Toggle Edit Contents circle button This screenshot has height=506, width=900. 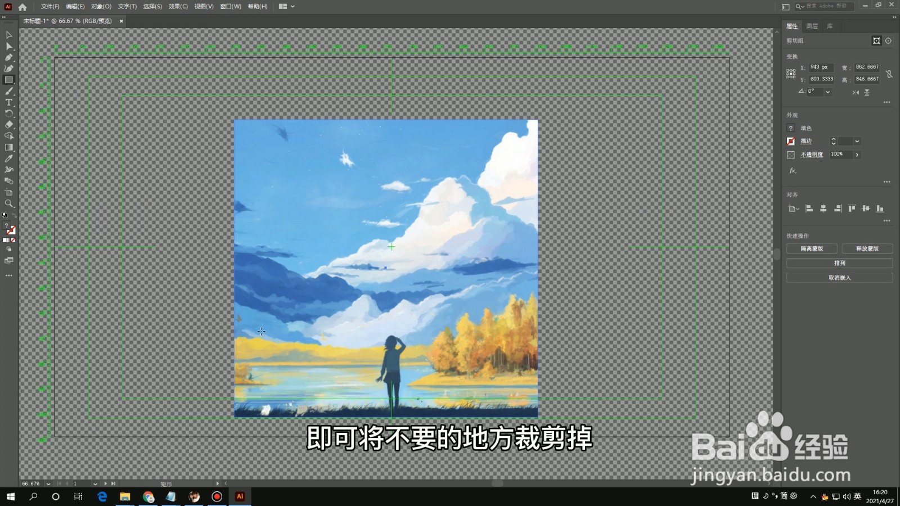(x=888, y=40)
